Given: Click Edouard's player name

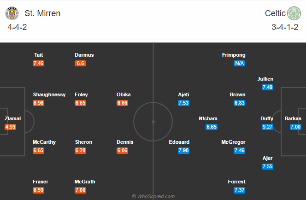Looking at the screenshot, I should coord(179,142).
